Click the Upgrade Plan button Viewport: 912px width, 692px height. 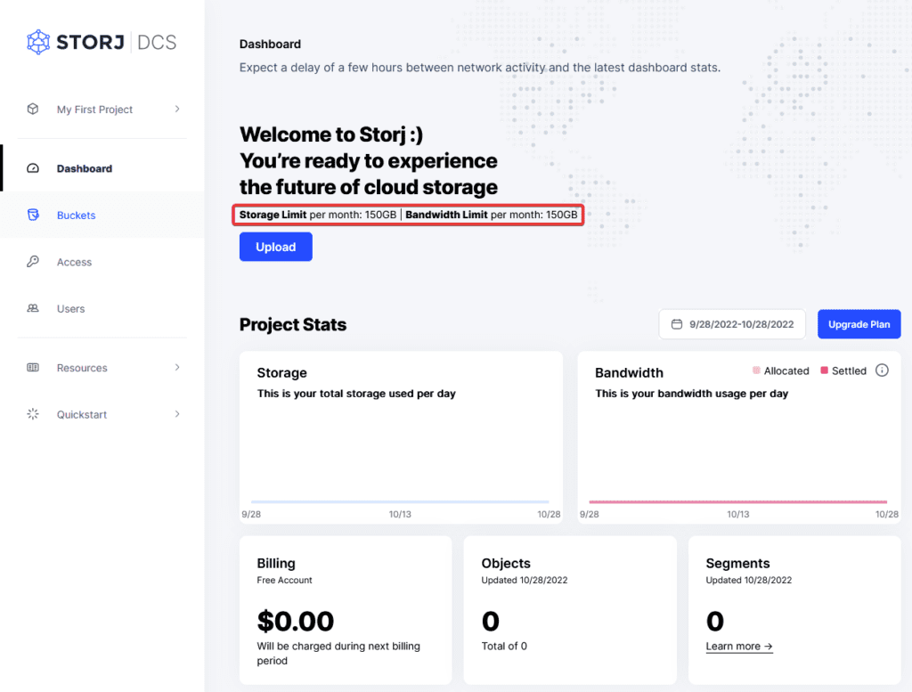coord(859,324)
